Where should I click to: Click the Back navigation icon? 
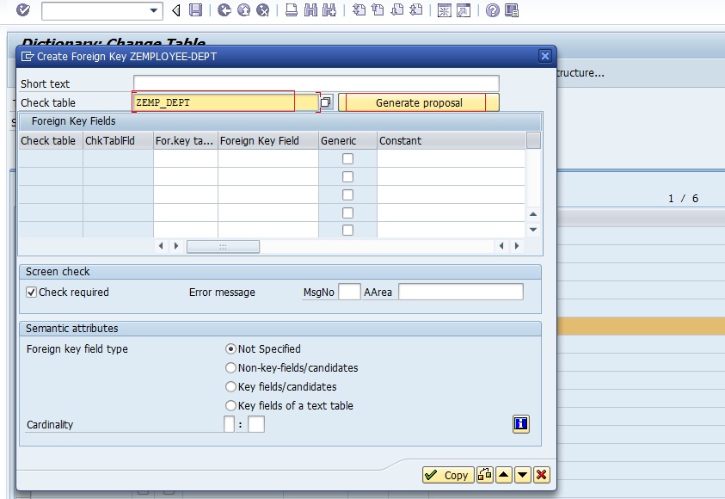click(175, 11)
